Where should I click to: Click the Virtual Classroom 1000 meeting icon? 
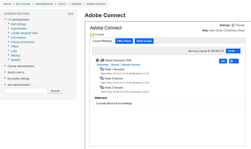tap(102, 60)
